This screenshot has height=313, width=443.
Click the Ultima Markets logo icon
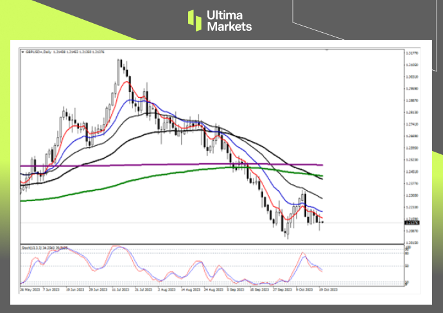click(195, 20)
